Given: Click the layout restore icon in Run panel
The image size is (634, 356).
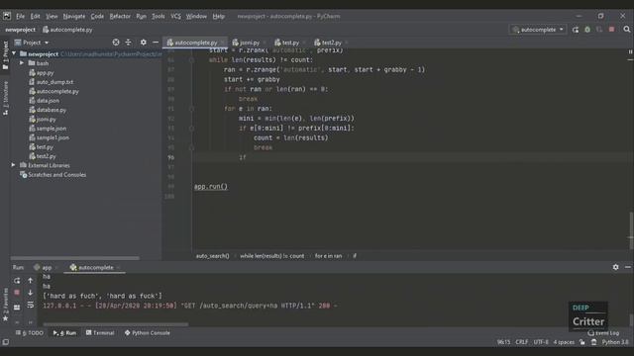Looking at the screenshot, I should tap(17, 308).
